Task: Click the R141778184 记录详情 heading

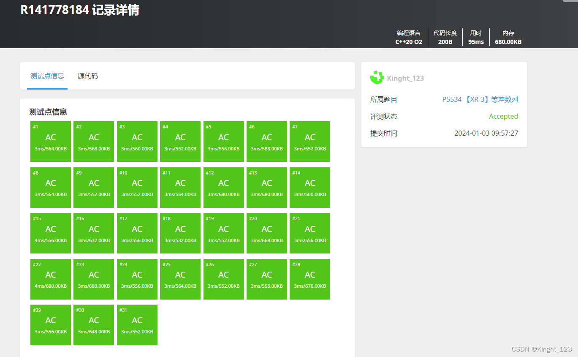Action: pos(80,10)
